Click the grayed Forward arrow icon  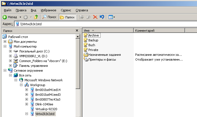coord(25,17)
